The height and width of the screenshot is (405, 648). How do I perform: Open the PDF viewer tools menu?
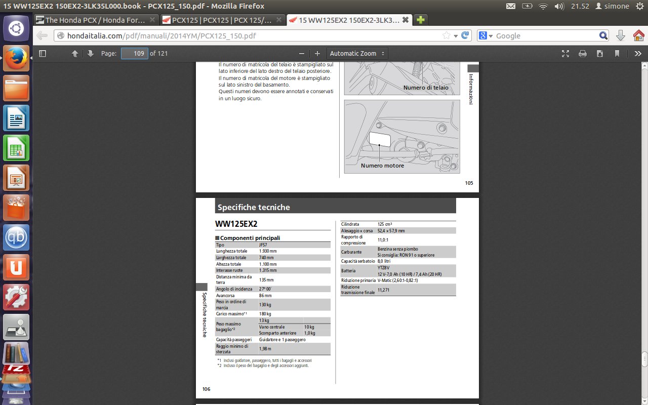click(638, 54)
